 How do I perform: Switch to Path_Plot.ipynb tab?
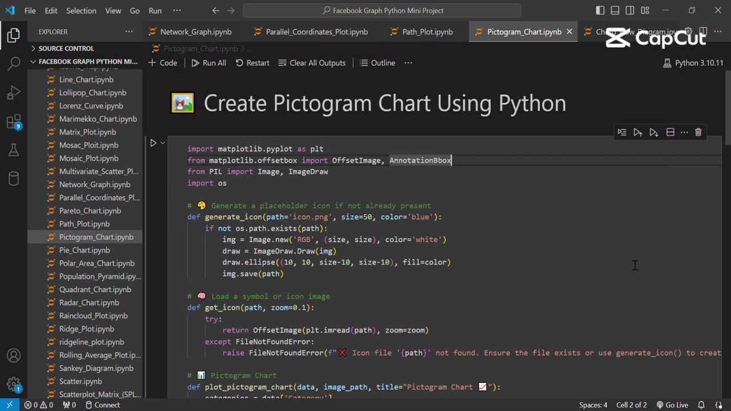tap(427, 32)
